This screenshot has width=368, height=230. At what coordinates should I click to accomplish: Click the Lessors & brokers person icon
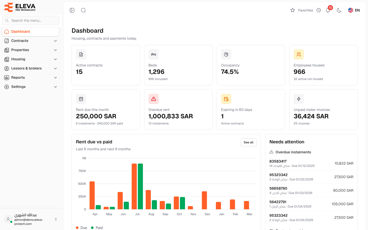coord(7,68)
